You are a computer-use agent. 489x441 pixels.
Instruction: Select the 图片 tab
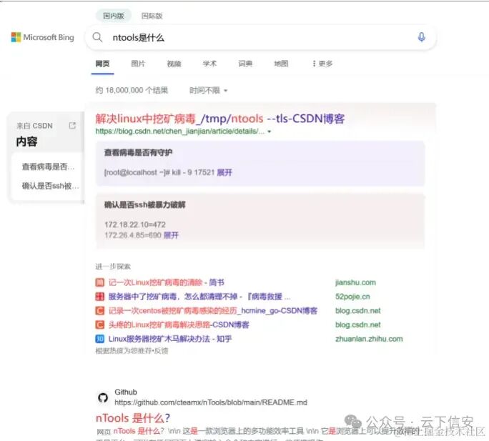click(138, 64)
